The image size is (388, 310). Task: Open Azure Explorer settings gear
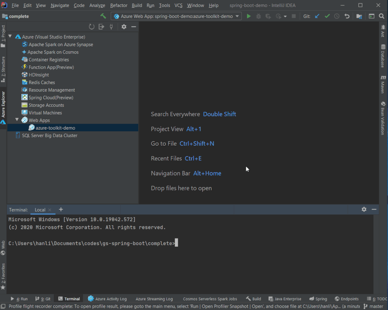[x=124, y=27]
